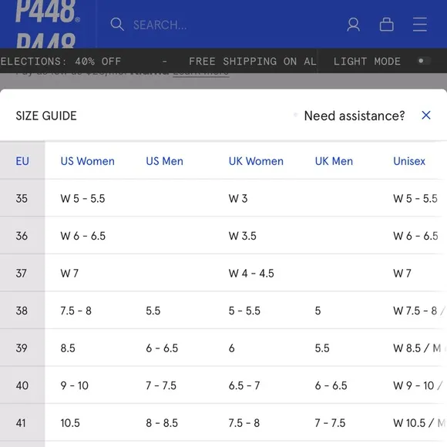Image resolution: width=447 pixels, height=447 pixels.
Task: Open the shopping bag icon
Action: coord(387,24)
